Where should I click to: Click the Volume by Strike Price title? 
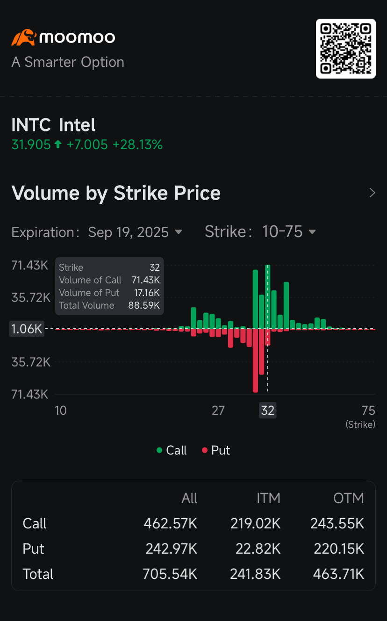click(x=116, y=193)
